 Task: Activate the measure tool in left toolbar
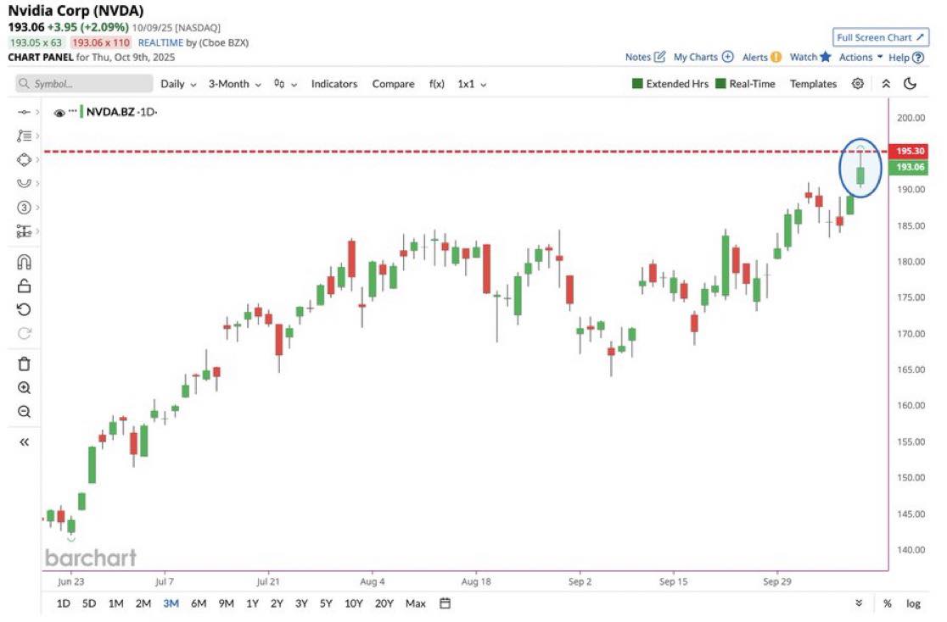(24, 231)
